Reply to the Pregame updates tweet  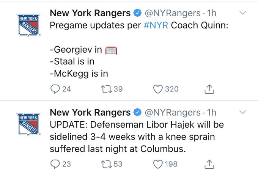click(x=55, y=89)
